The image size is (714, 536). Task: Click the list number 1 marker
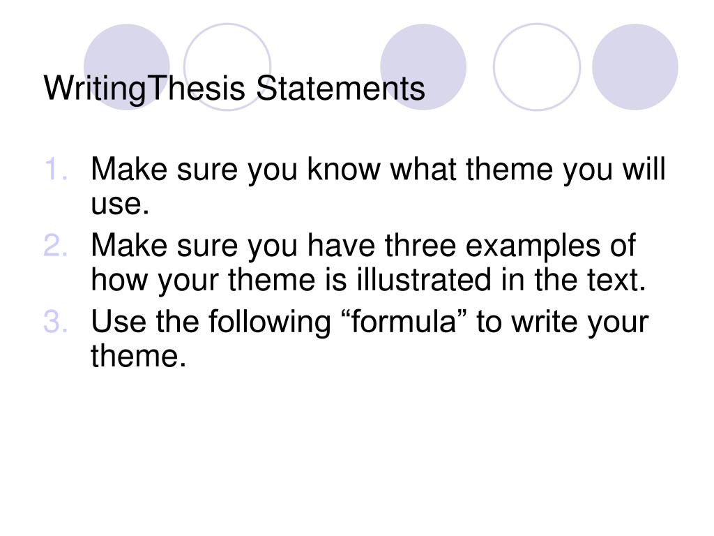pos(56,169)
